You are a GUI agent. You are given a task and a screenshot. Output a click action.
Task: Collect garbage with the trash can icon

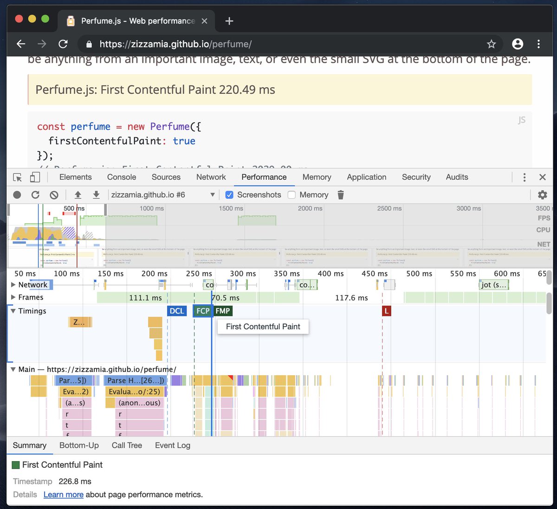341,195
